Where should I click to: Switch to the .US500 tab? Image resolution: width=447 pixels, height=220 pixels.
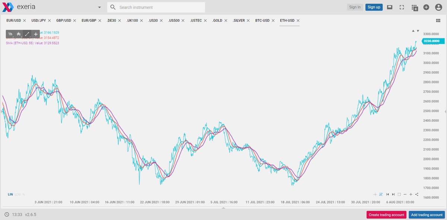click(174, 21)
